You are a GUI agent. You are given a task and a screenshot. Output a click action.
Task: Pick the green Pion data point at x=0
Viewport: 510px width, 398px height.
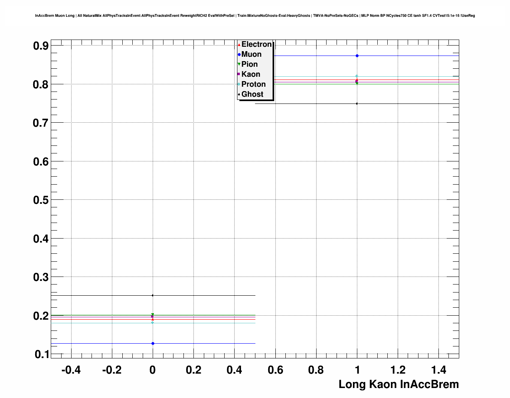click(153, 314)
